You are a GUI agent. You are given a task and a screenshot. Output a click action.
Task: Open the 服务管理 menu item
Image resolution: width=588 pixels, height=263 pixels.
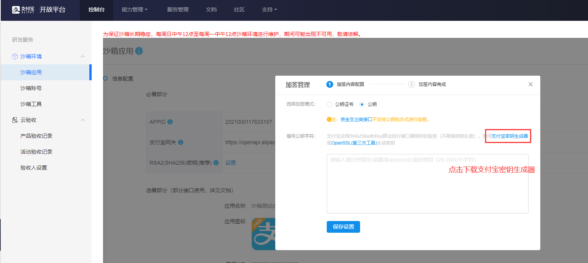(x=178, y=9)
